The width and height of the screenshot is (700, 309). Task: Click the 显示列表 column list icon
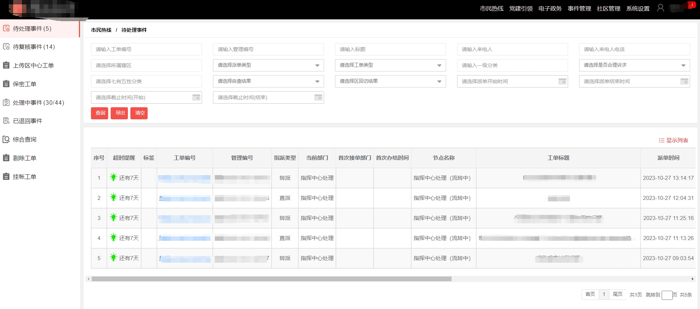661,140
